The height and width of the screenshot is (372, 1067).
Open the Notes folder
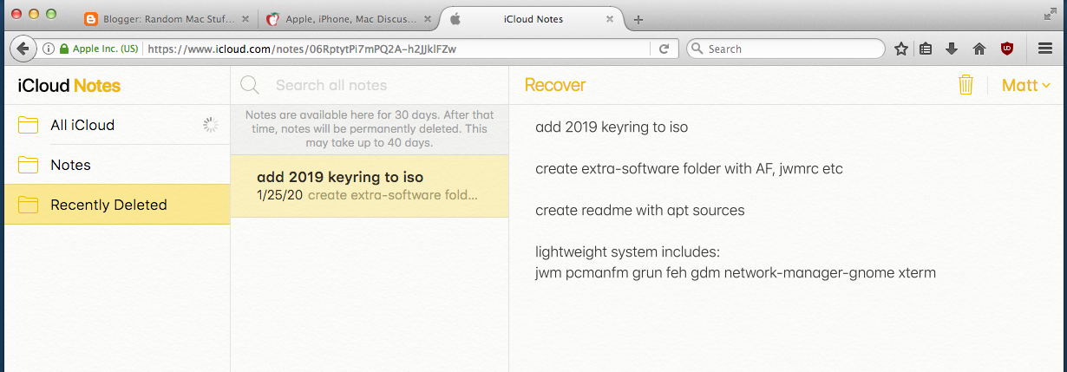click(x=117, y=165)
